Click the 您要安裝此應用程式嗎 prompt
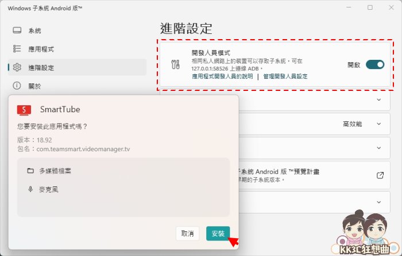The height and width of the screenshot is (256, 402). point(52,127)
